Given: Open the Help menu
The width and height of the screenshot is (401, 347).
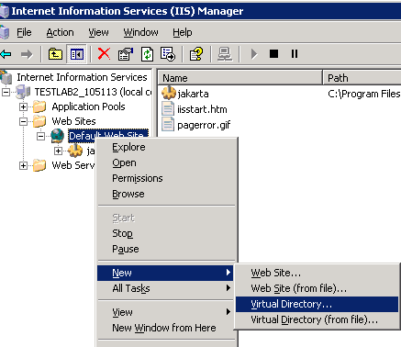Looking at the screenshot, I should [183, 32].
